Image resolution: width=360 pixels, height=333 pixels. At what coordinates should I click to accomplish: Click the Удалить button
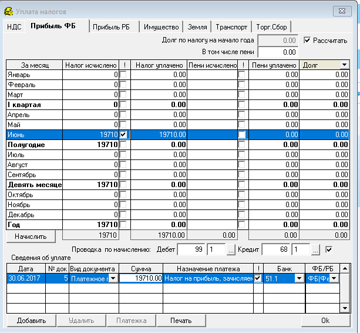click(x=82, y=321)
